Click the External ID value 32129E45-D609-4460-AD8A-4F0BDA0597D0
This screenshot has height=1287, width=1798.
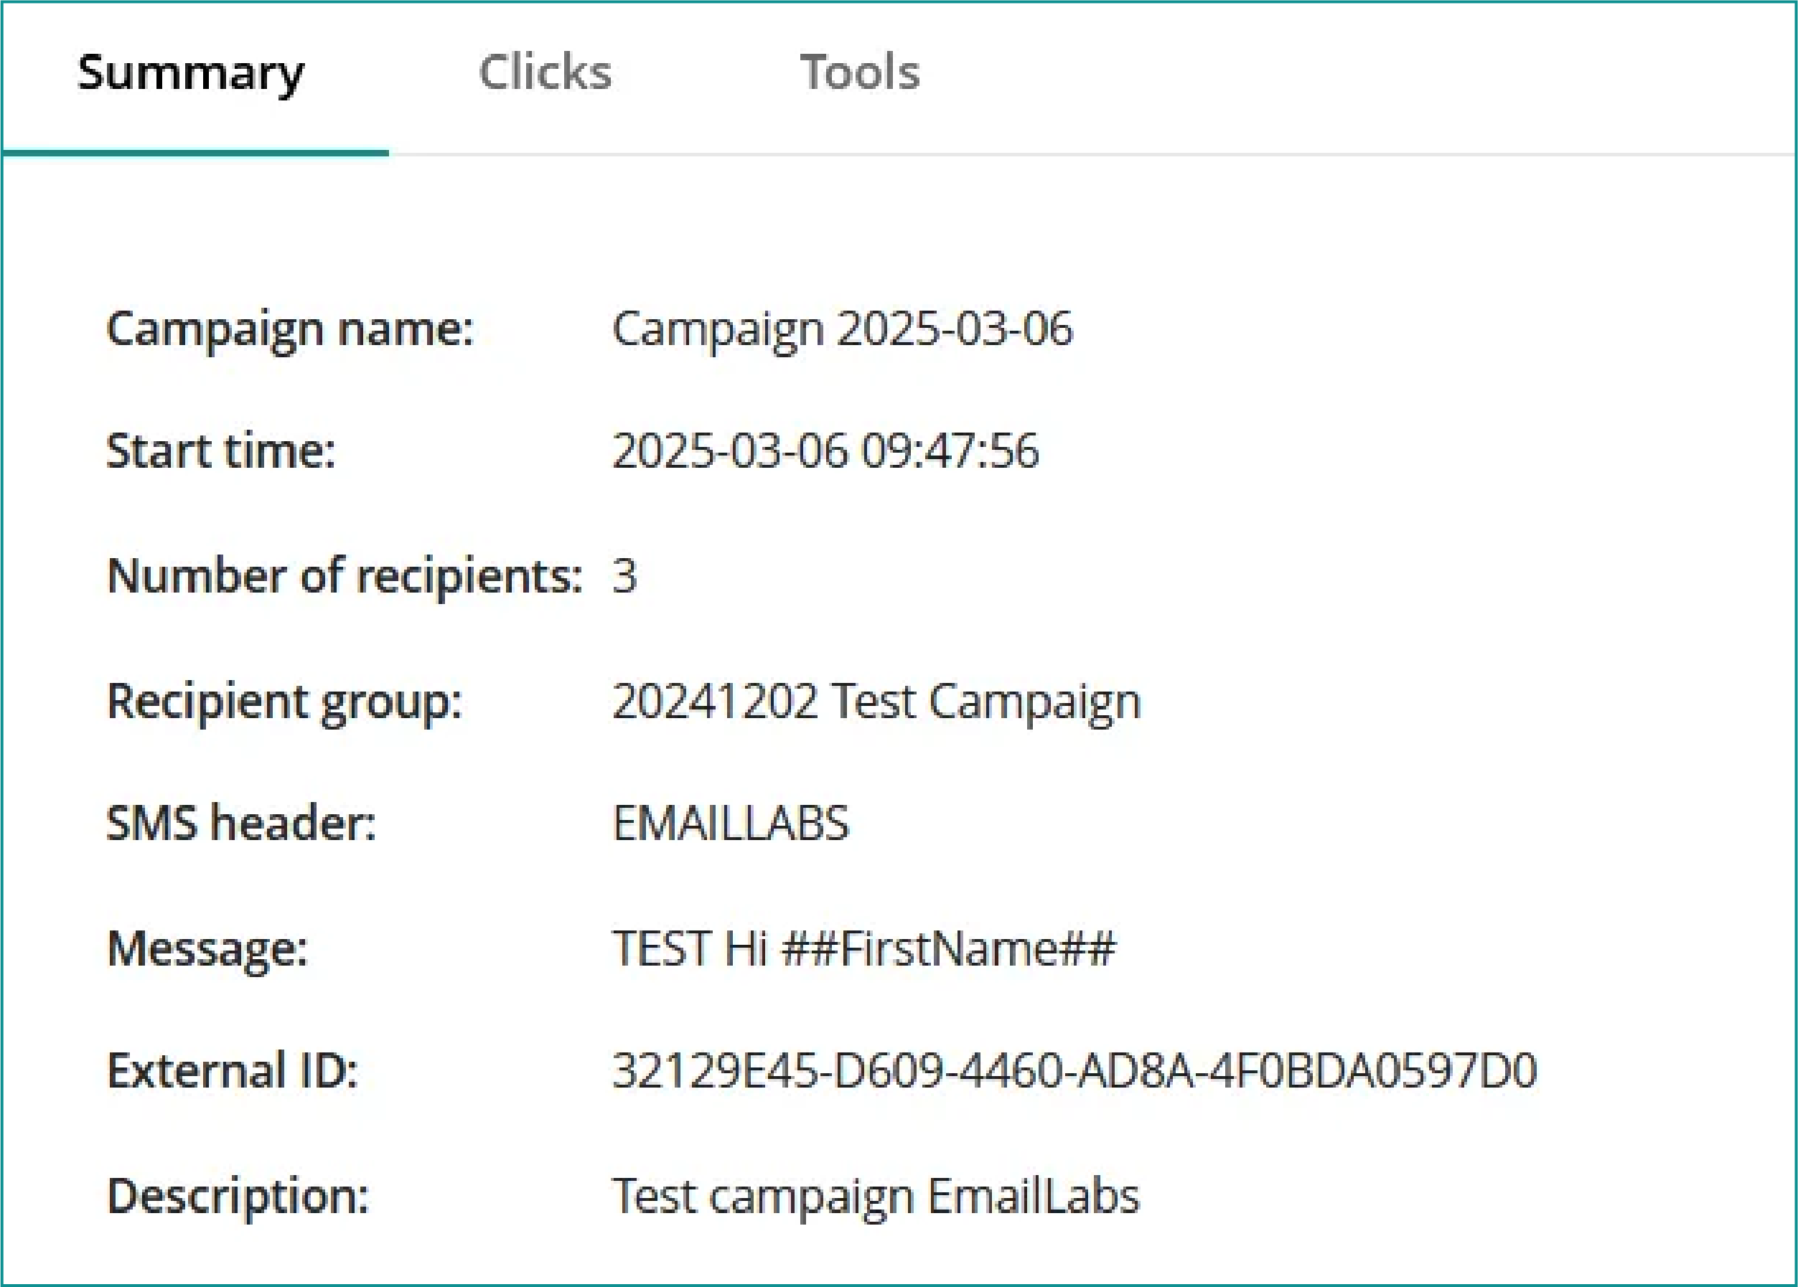1074,1070
